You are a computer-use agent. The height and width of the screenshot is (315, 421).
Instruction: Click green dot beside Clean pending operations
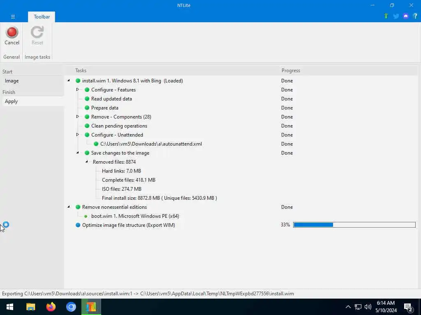pos(87,126)
